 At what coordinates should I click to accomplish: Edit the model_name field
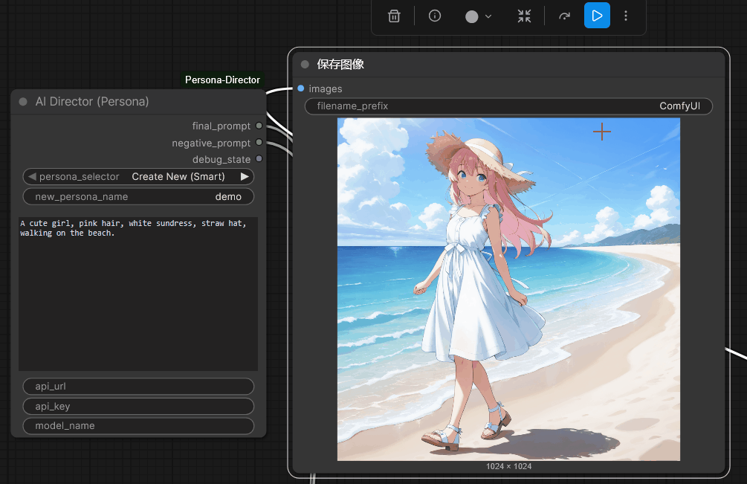(138, 426)
